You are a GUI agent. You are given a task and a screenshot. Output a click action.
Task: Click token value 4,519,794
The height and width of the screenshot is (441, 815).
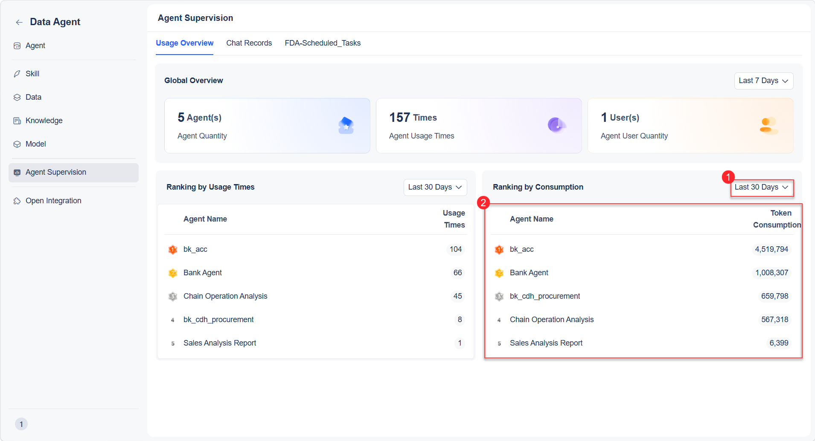pyautogui.click(x=771, y=249)
